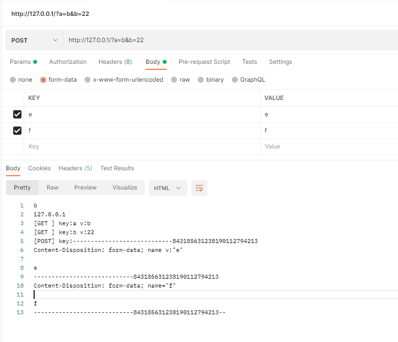Click the KEY column header
Viewport: 398px width, 342px height.
tap(34, 98)
